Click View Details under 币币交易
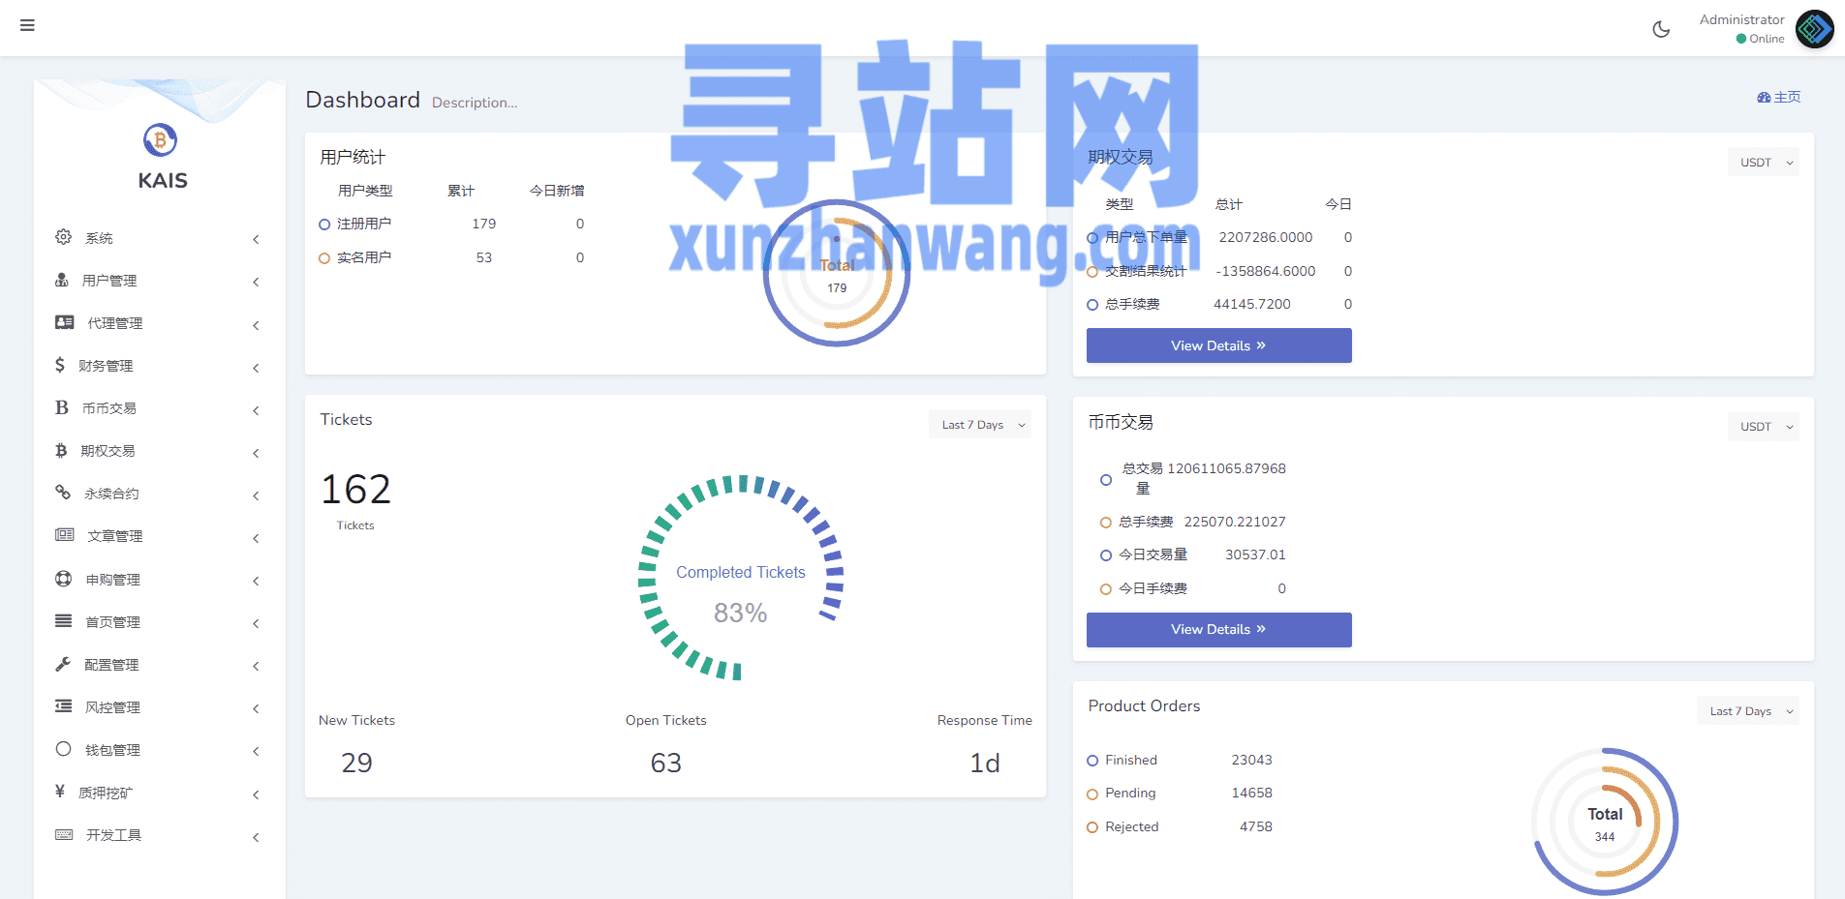Viewport: 1845px width, 899px height. coord(1218,629)
